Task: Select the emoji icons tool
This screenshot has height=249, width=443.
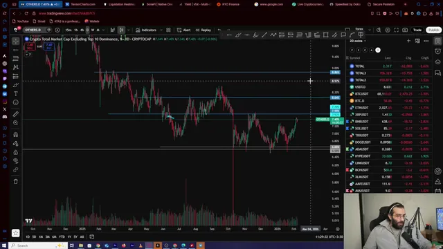Action: [x=16, y=102]
